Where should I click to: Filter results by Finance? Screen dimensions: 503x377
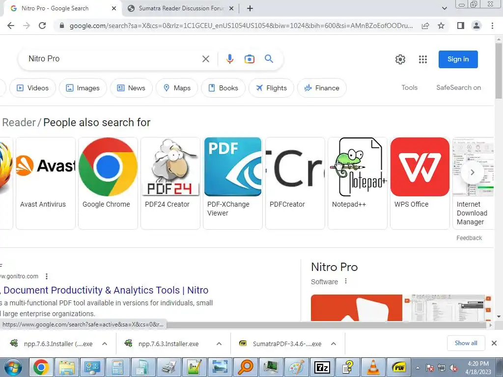tap(322, 88)
